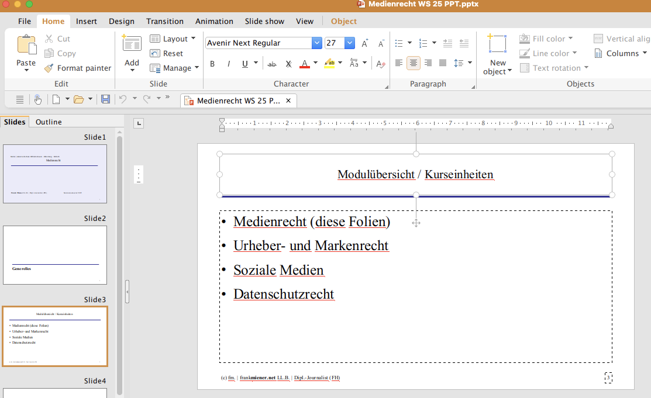Click the New object icon
This screenshot has width=651, height=398.
pos(497,44)
